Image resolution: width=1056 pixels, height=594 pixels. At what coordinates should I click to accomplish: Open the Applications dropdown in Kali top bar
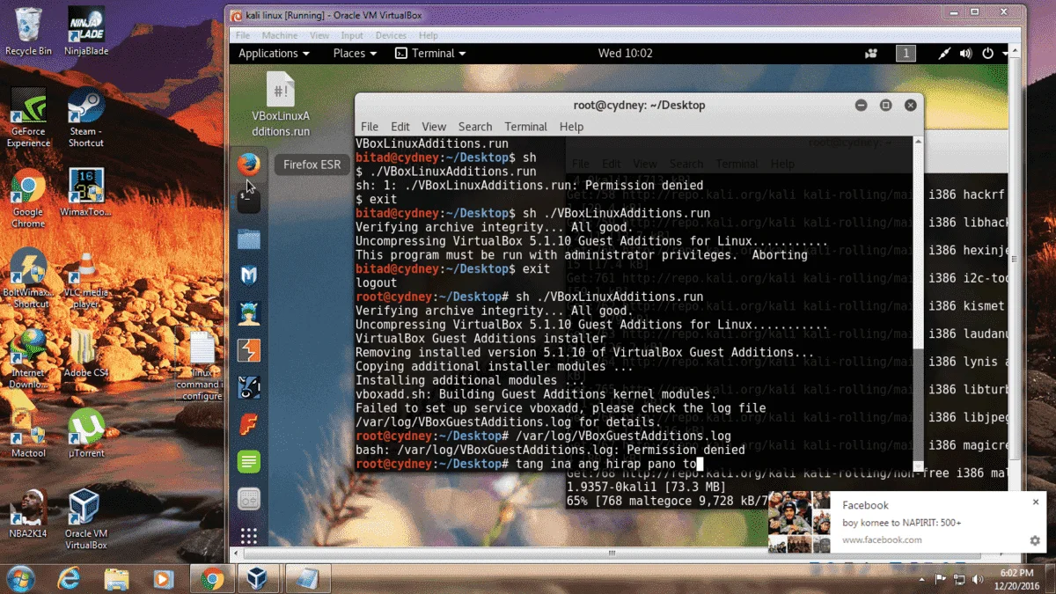[274, 54]
